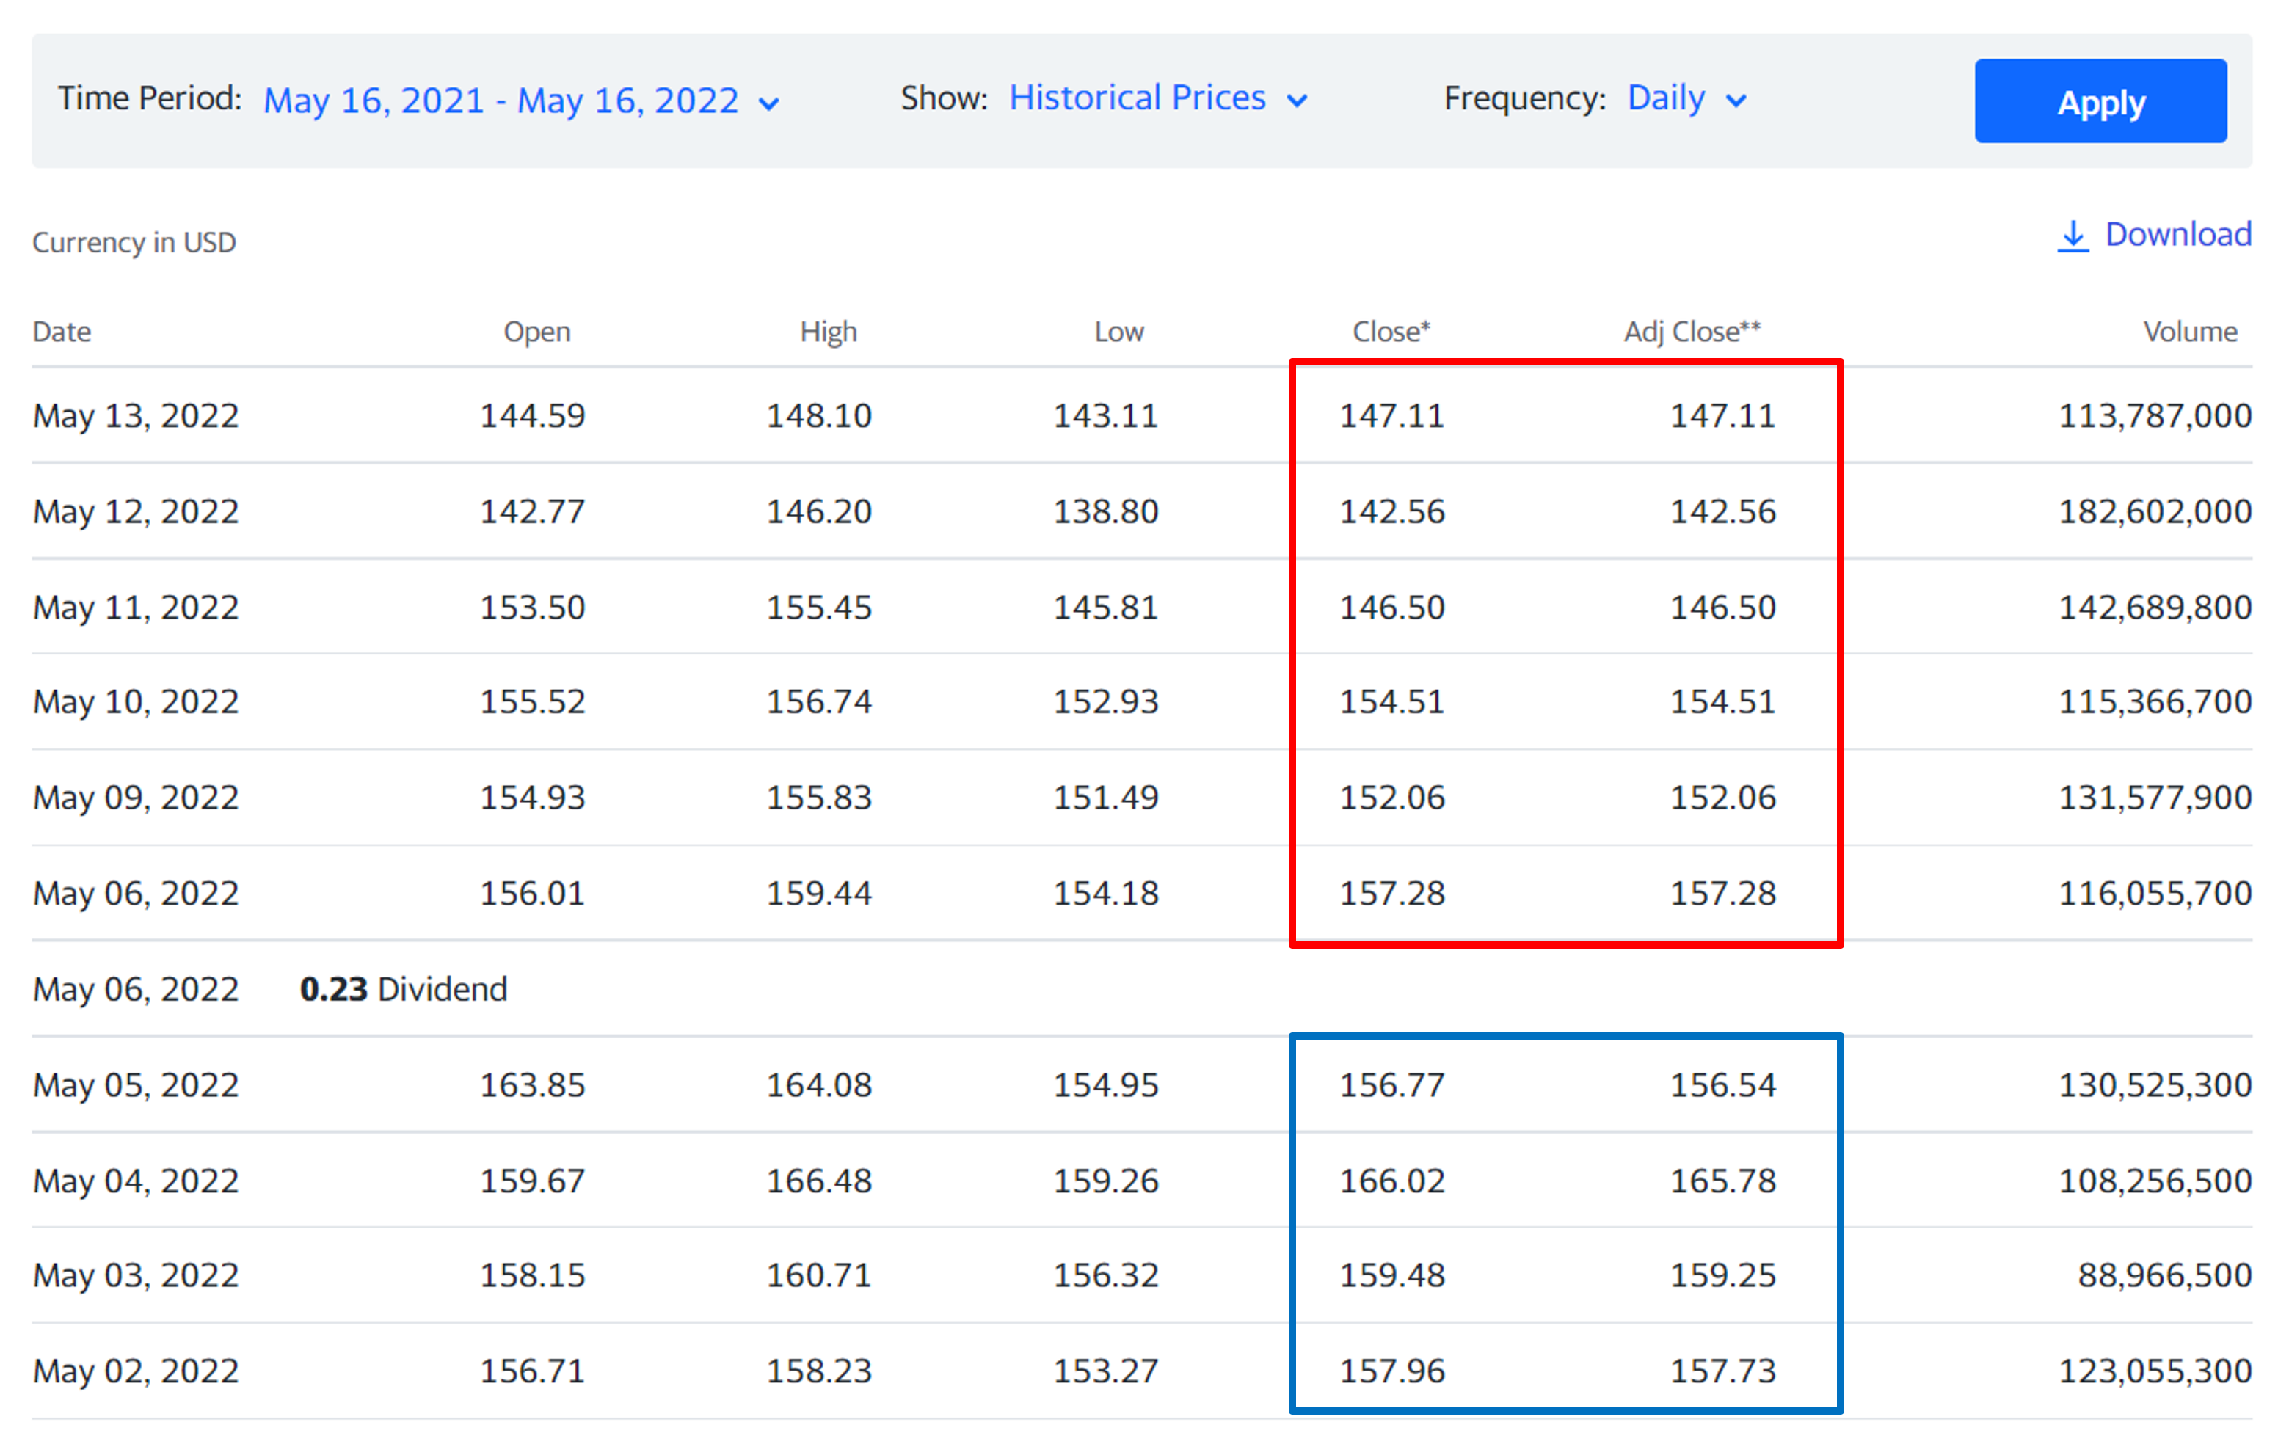Click the Date column header
This screenshot has width=2278, height=1433.
[x=62, y=332]
